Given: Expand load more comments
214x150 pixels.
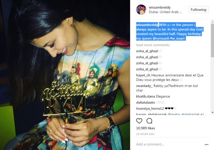Looking at the screenshot, I should point(153,45).
